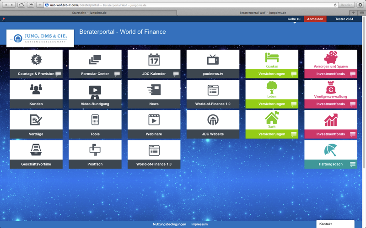Open a new tab with plus button
This screenshot has width=366, height=228.
(353, 13)
